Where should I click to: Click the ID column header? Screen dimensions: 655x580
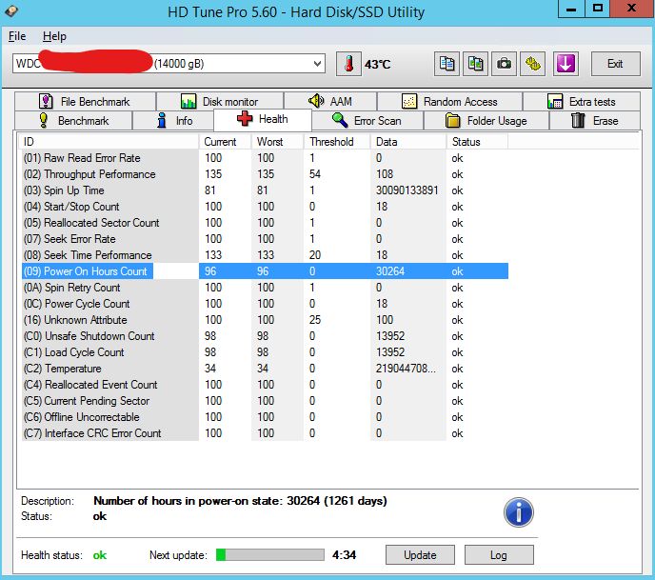click(109, 142)
